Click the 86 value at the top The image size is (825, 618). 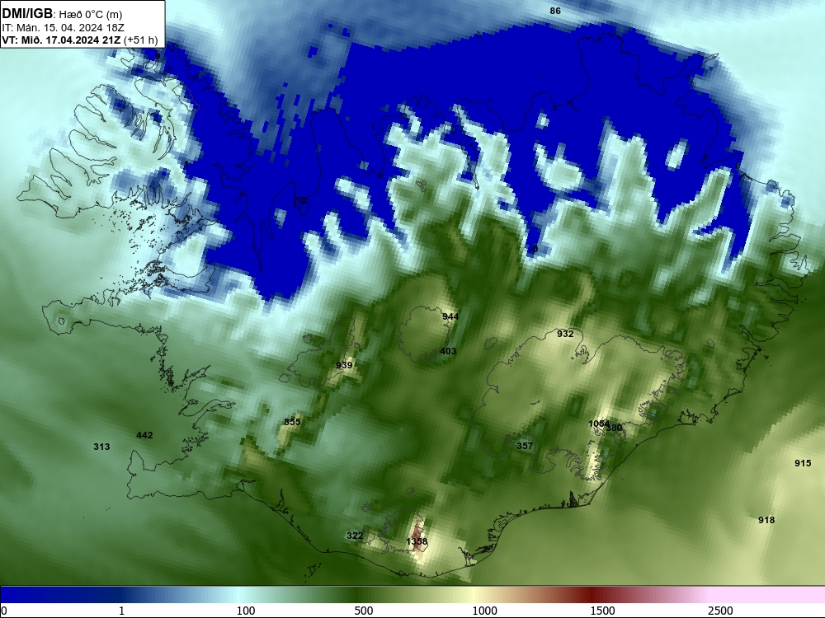point(555,11)
